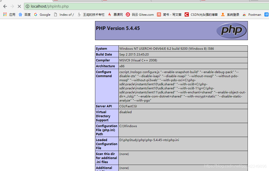Select (none) value in Scan this dir row
The image size is (269, 171).
point(124,154)
